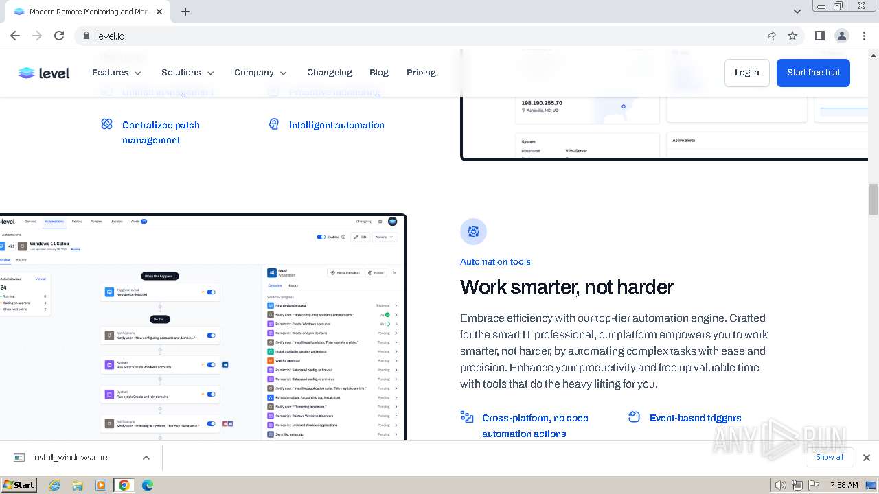Click Show all downloads button
The height and width of the screenshot is (494, 879).
[830, 458]
